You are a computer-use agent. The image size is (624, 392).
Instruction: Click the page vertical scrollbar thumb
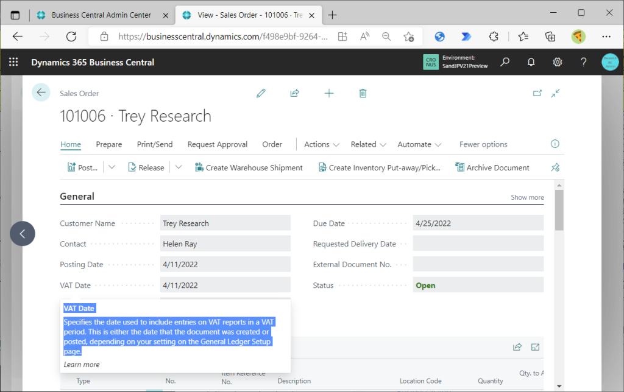click(559, 210)
